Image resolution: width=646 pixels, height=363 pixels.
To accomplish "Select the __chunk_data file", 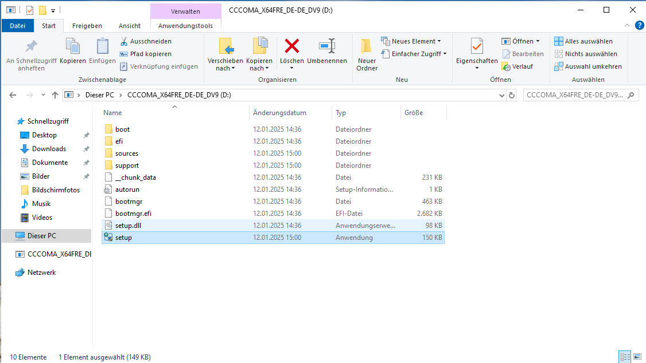I will pyautogui.click(x=273, y=177).
